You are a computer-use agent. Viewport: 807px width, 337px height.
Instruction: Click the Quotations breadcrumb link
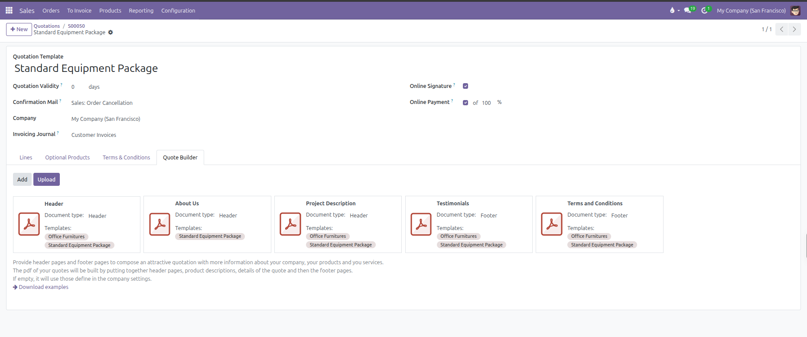coord(47,26)
